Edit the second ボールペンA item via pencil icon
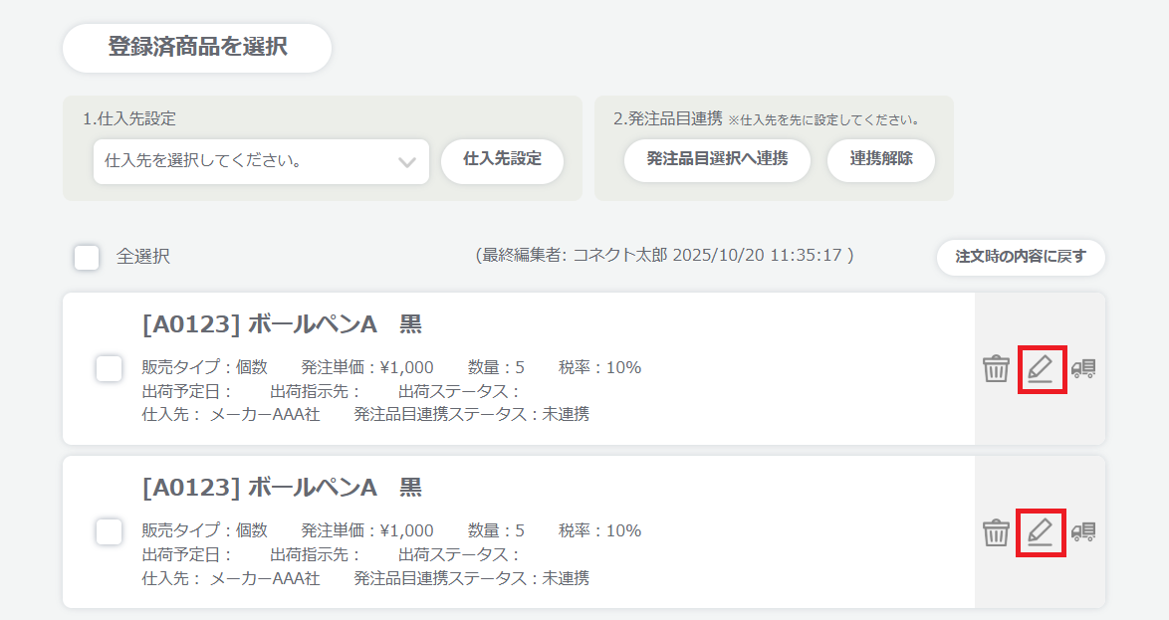This screenshot has width=1169, height=620. (x=1041, y=532)
